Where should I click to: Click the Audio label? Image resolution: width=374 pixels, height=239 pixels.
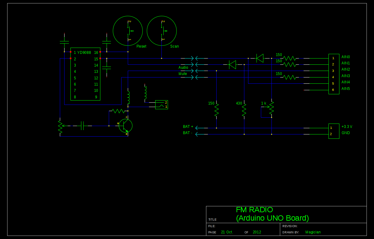coord(183,68)
